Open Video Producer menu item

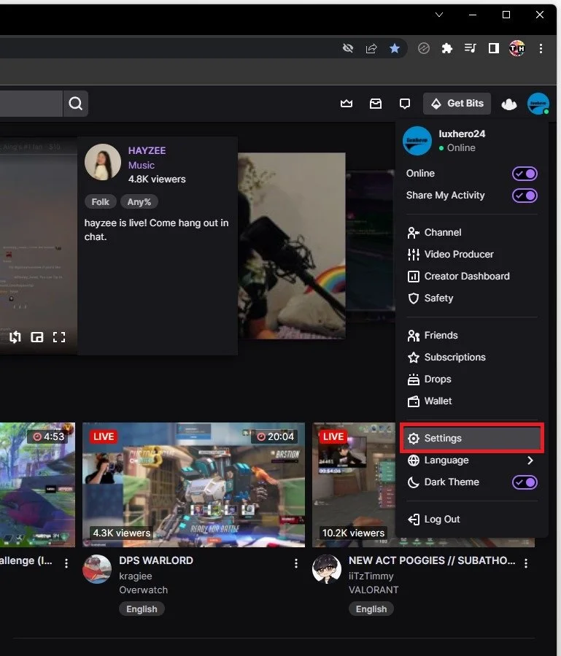pos(471,255)
